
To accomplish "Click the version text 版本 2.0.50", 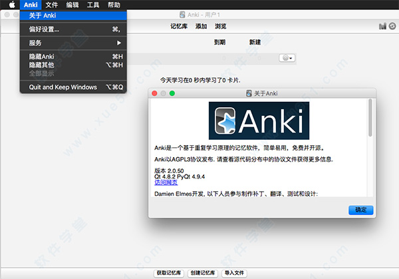I will tap(169, 170).
